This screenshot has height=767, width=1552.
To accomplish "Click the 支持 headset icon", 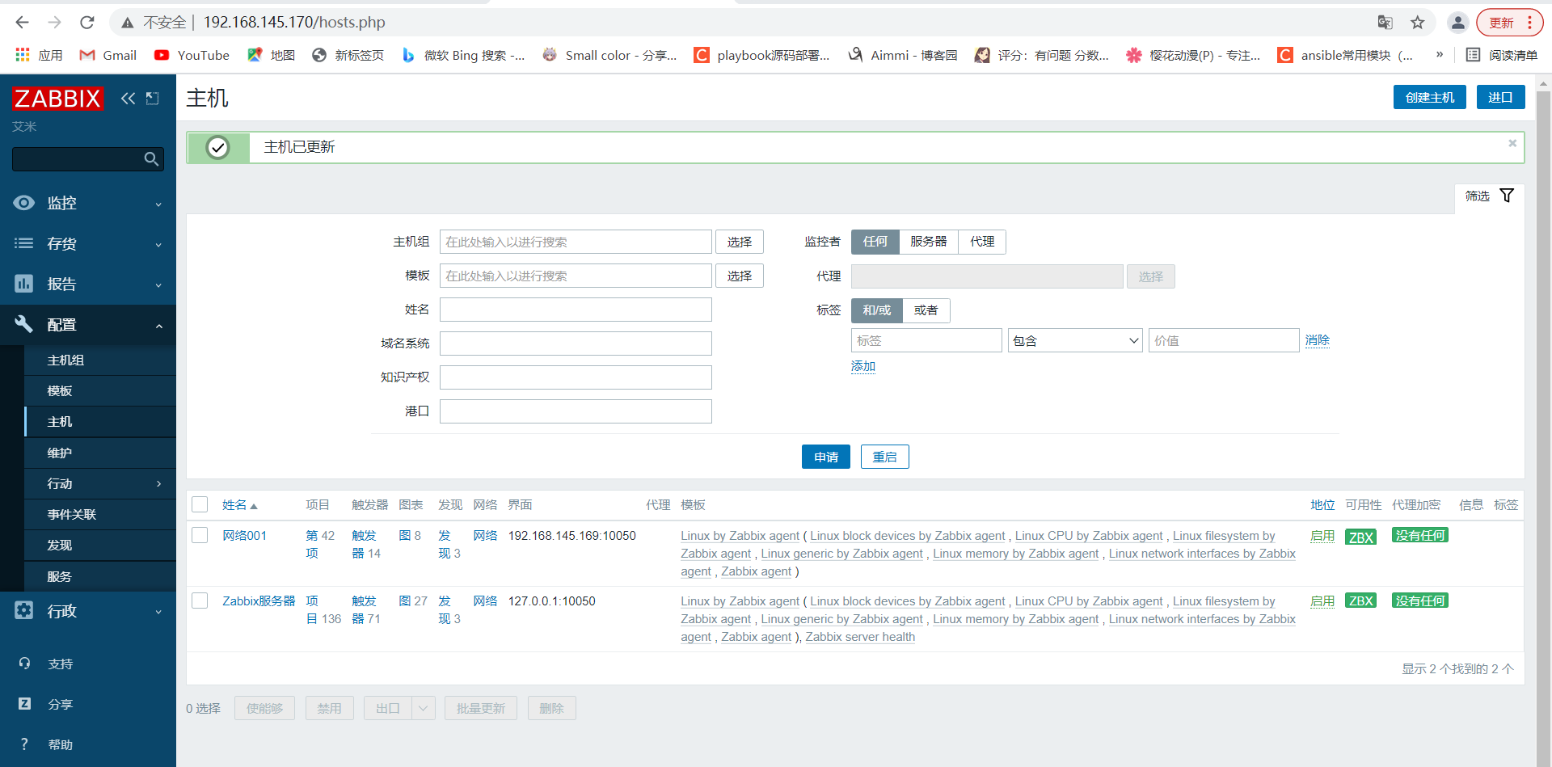I will (24, 664).
